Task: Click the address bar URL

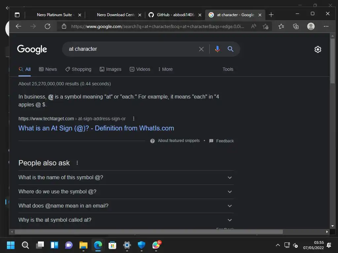Action: point(157,26)
